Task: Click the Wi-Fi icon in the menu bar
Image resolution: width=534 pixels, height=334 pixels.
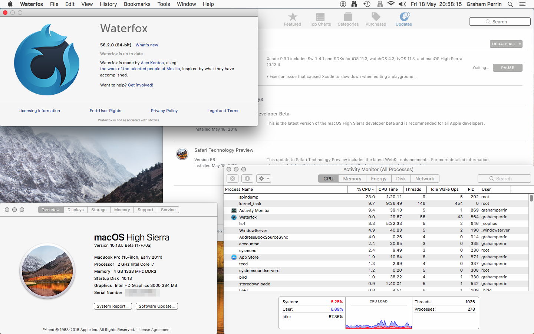Action: pyautogui.click(x=391, y=4)
